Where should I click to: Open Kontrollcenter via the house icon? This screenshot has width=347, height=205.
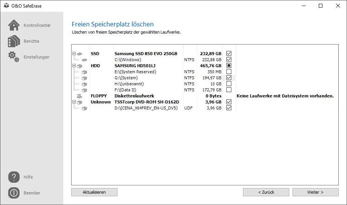pyautogui.click(x=14, y=25)
